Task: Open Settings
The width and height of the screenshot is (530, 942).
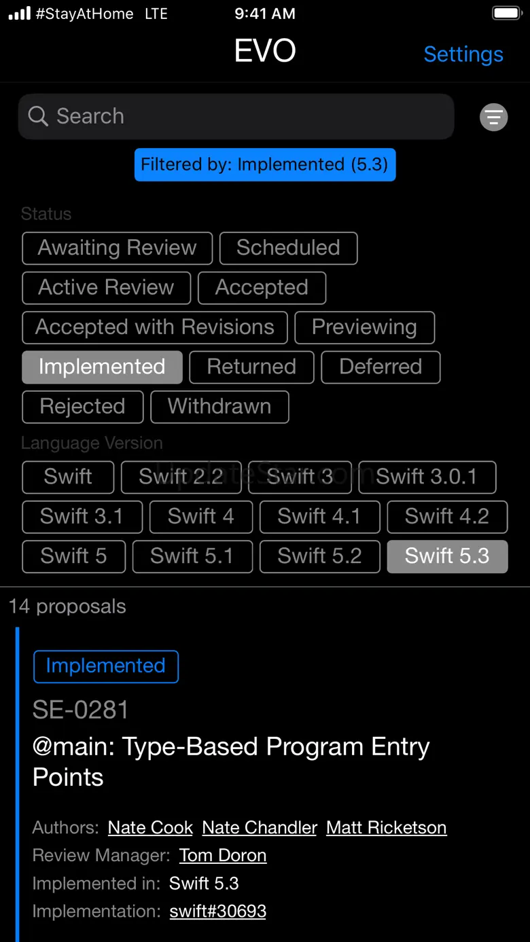Action: pyautogui.click(x=463, y=54)
